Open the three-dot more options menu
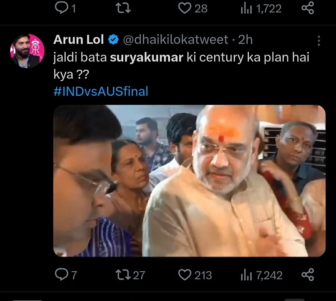 coord(318,41)
